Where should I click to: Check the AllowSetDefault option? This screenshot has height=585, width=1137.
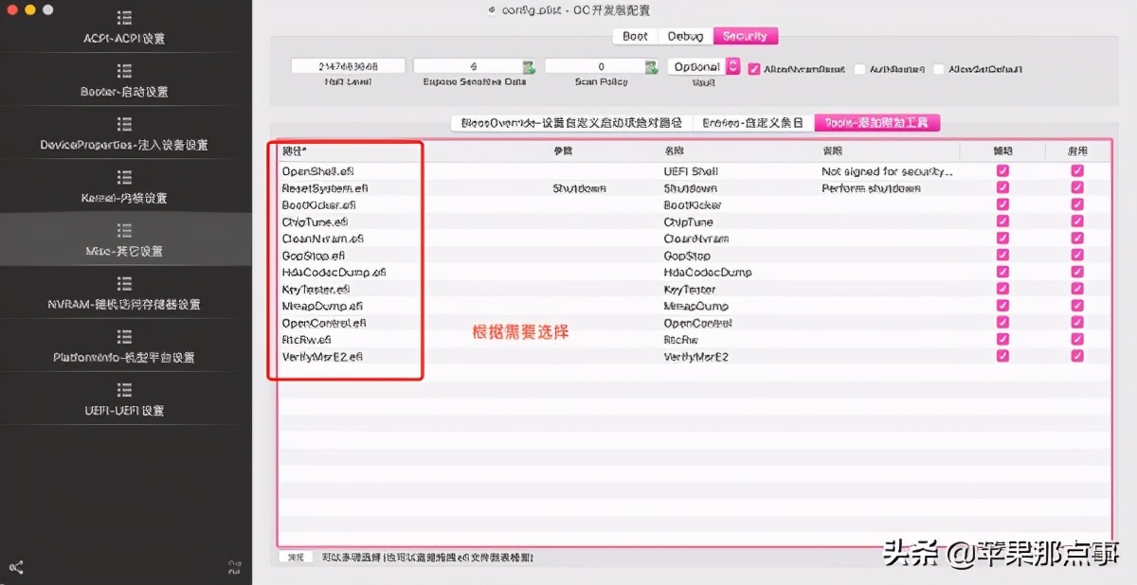coord(939,68)
